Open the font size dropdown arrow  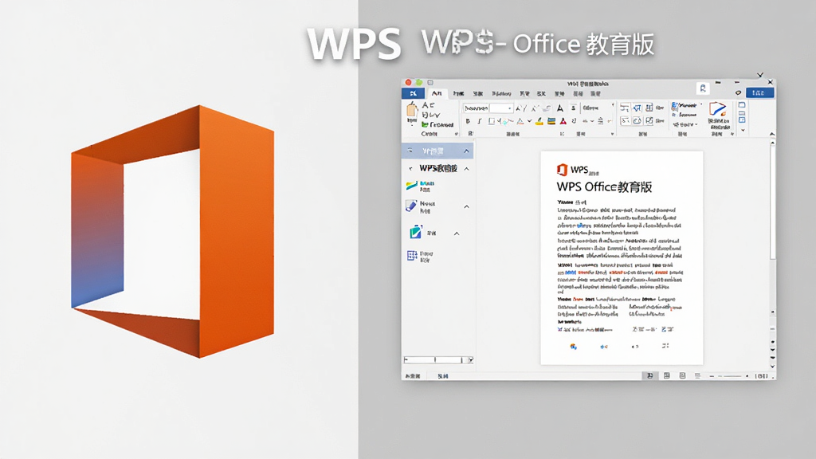pyautogui.click(x=509, y=108)
